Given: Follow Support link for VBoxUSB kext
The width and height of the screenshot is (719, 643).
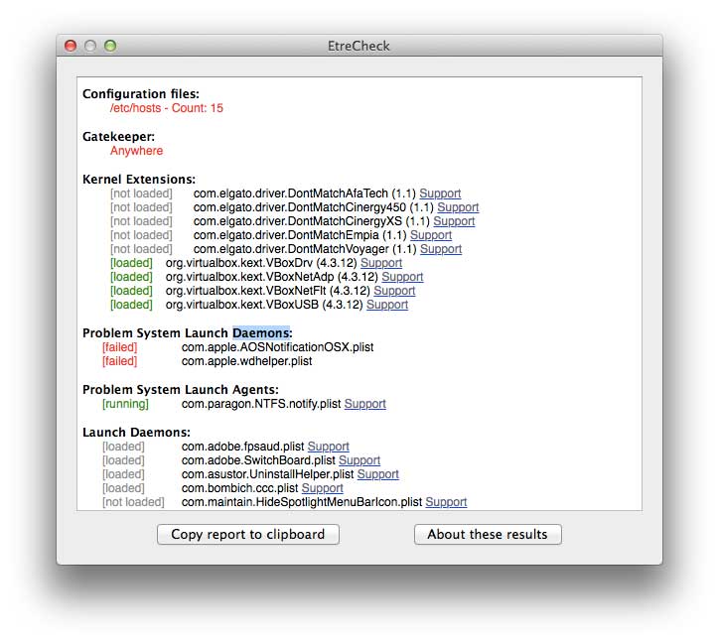Looking at the screenshot, I should [387, 305].
